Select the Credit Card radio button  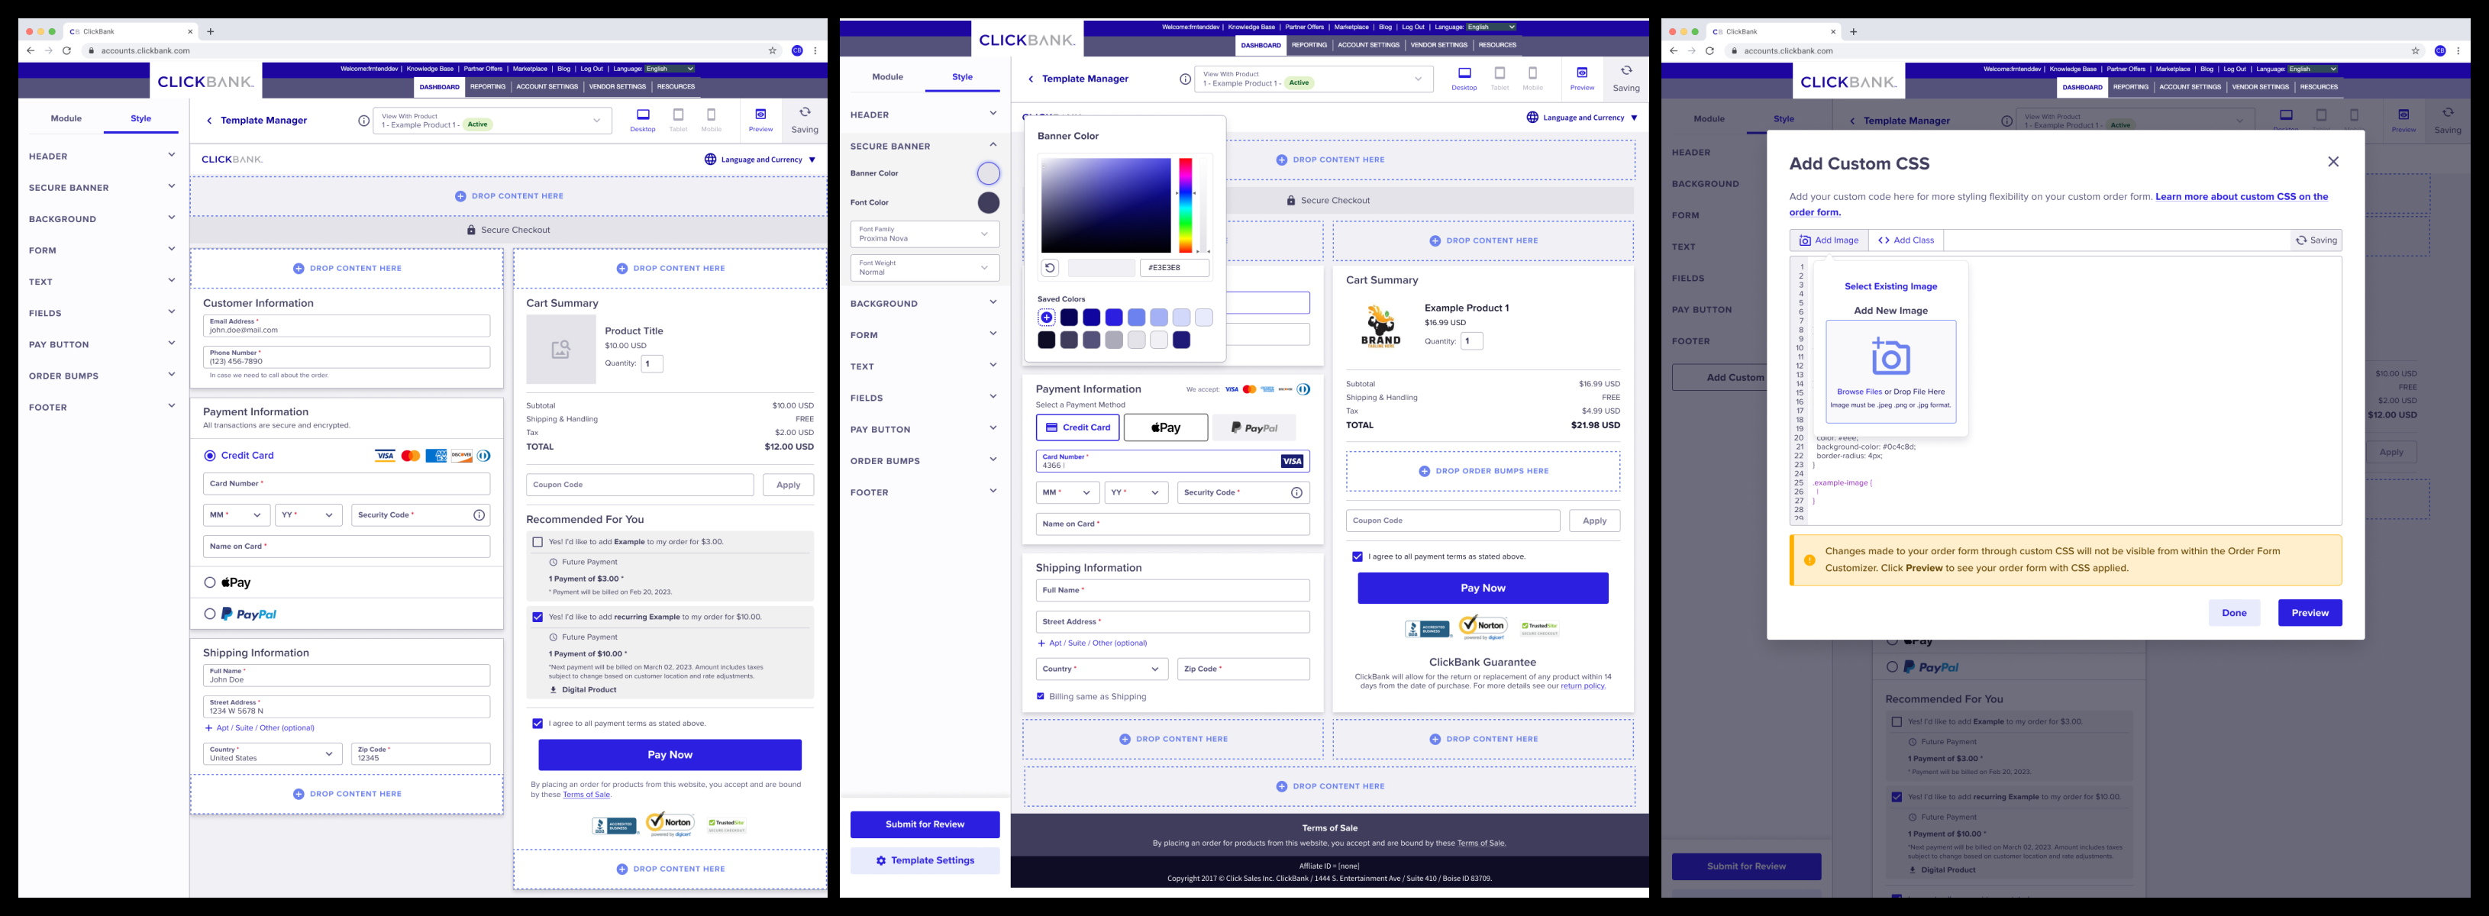pos(210,455)
